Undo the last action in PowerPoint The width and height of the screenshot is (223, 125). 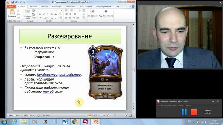click(16, 2)
